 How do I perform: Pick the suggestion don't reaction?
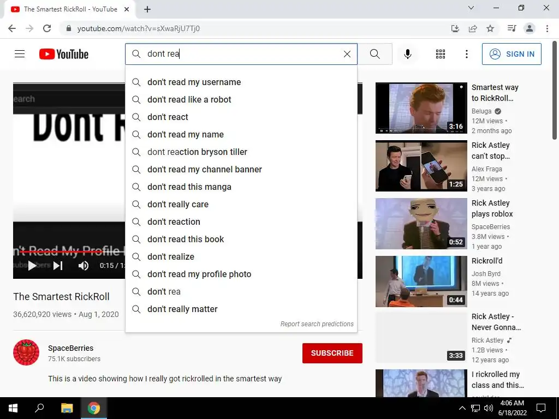(x=241, y=222)
